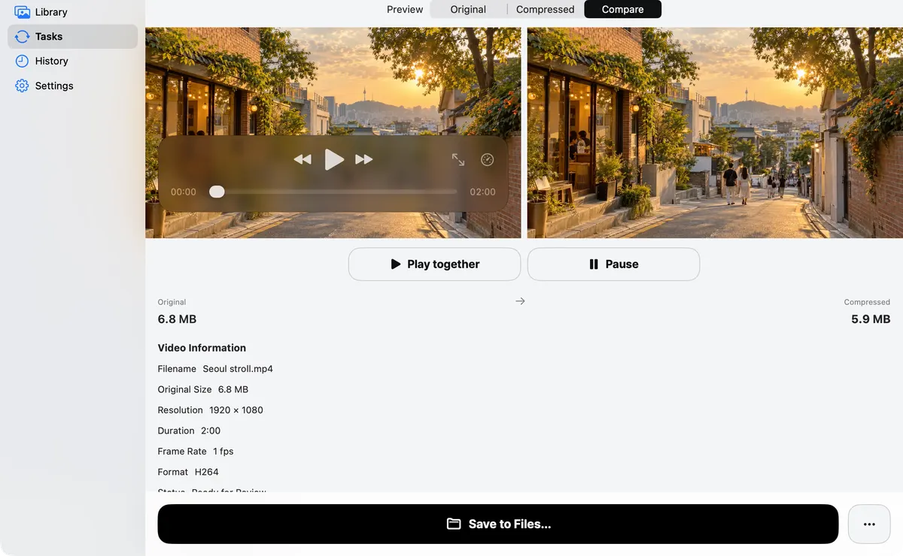903x556 pixels.
Task: Click the arrow between Original and Compressed sizes
Action: coord(520,301)
